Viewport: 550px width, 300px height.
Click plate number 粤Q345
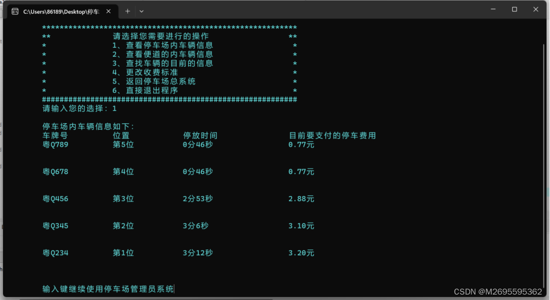pyautogui.click(x=55, y=225)
